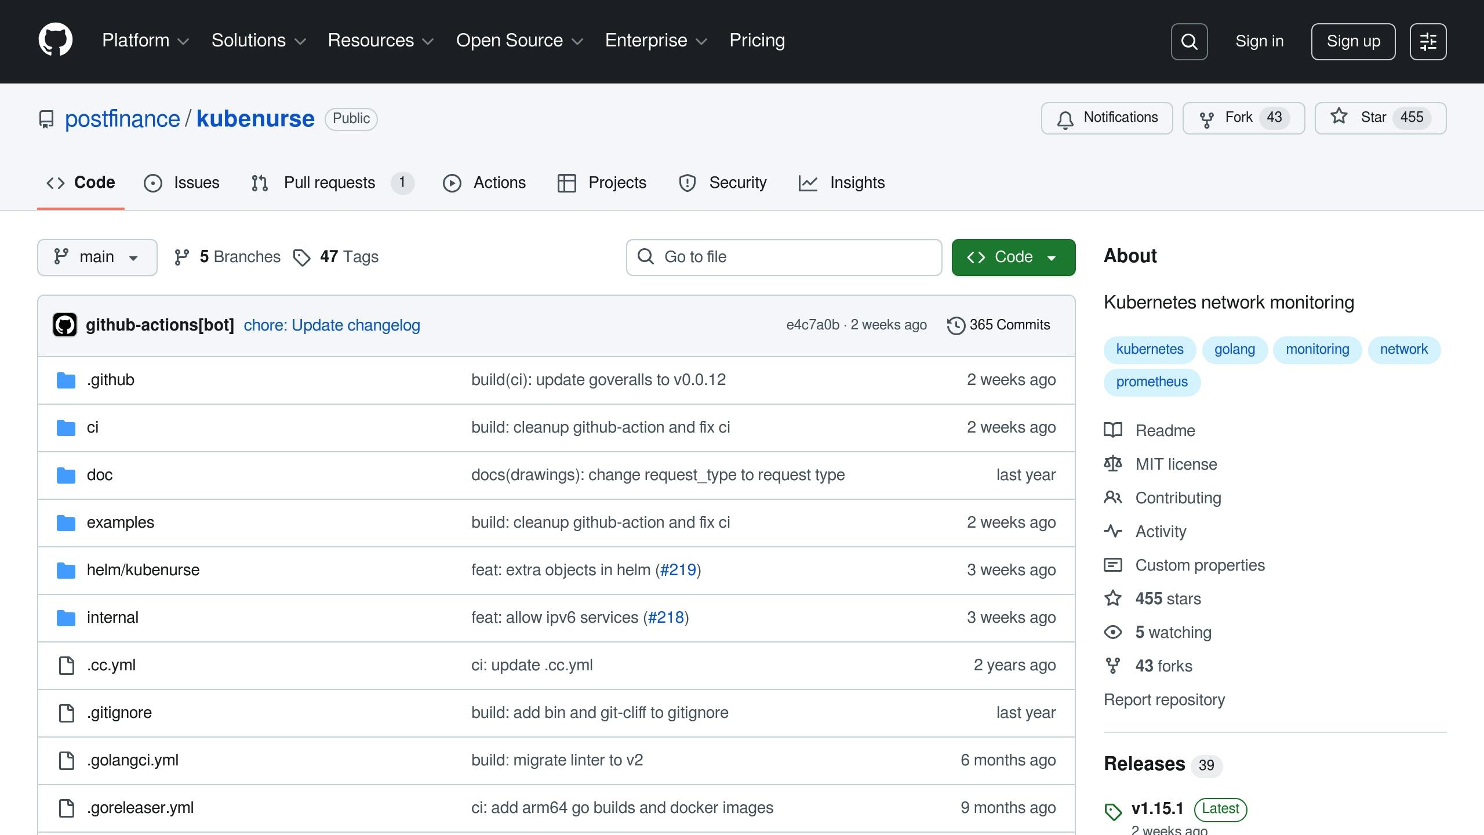The image size is (1484, 835).
Task: Open the search magnifier button
Action: tap(1189, 42)
